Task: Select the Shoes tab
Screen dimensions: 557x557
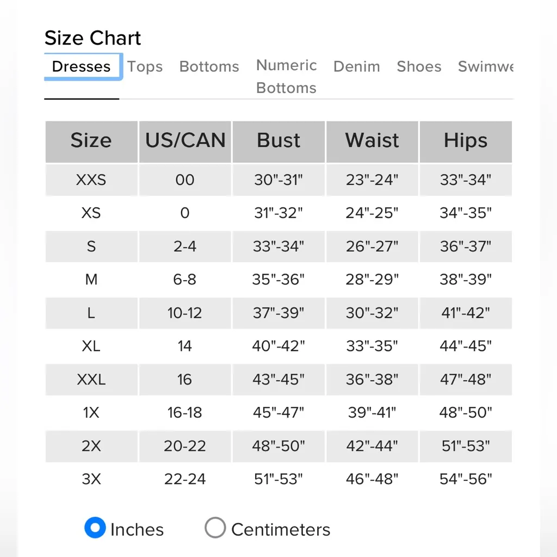Action: tap(419, 67)
